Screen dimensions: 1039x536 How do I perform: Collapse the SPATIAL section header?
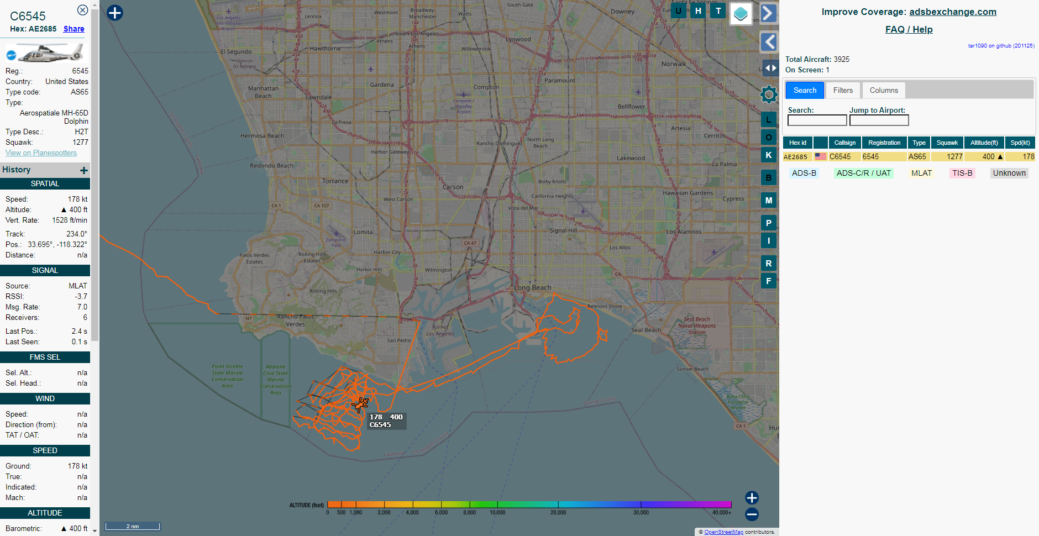point(45,183)
